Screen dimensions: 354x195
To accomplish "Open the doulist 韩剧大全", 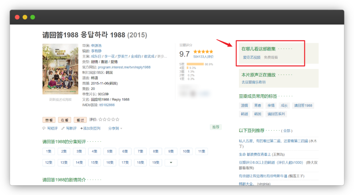I will pos(246,184).
